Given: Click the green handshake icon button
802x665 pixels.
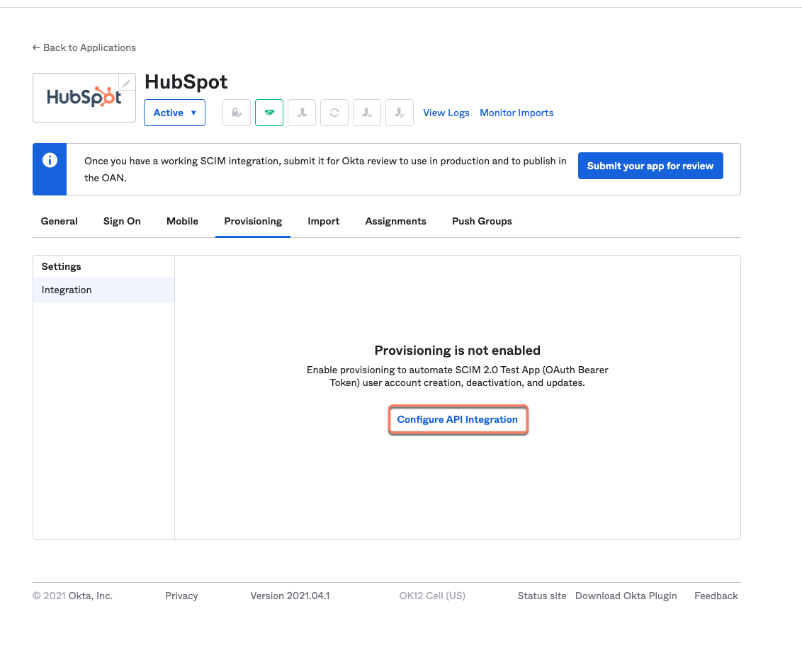Looking at the screenshot, I should point(269,113).
